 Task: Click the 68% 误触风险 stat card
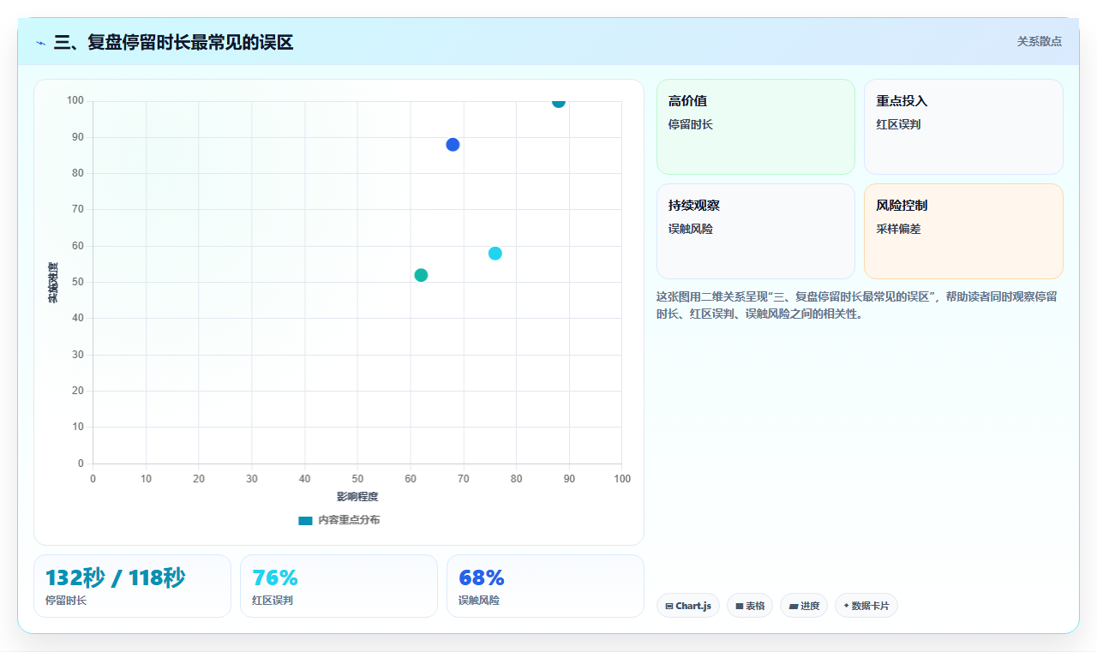[x=545, y=586]
